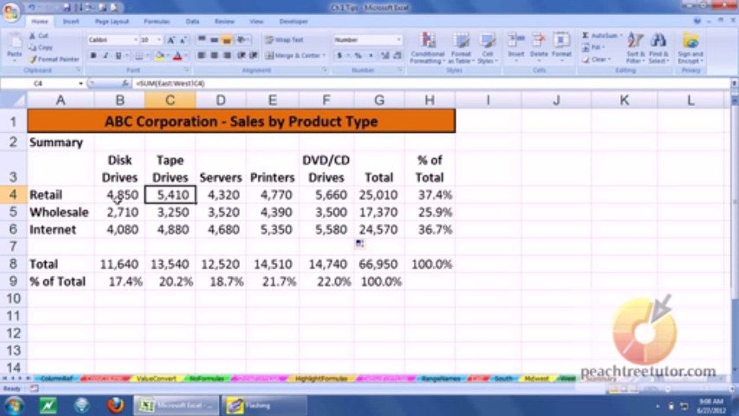This screenshot has height=416, width=739.
Task: Apply cell borders icon
Action: [139, 55]
